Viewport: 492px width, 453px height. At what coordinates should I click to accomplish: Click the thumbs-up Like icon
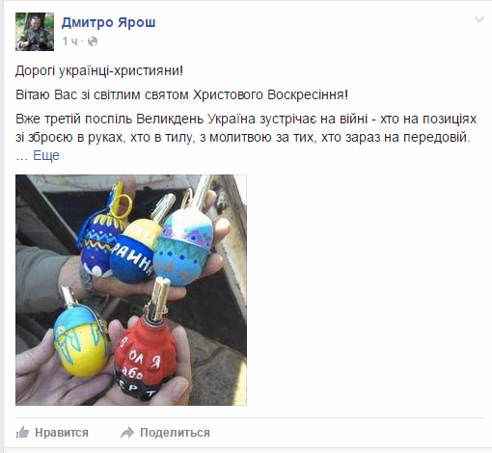point(22,433)
